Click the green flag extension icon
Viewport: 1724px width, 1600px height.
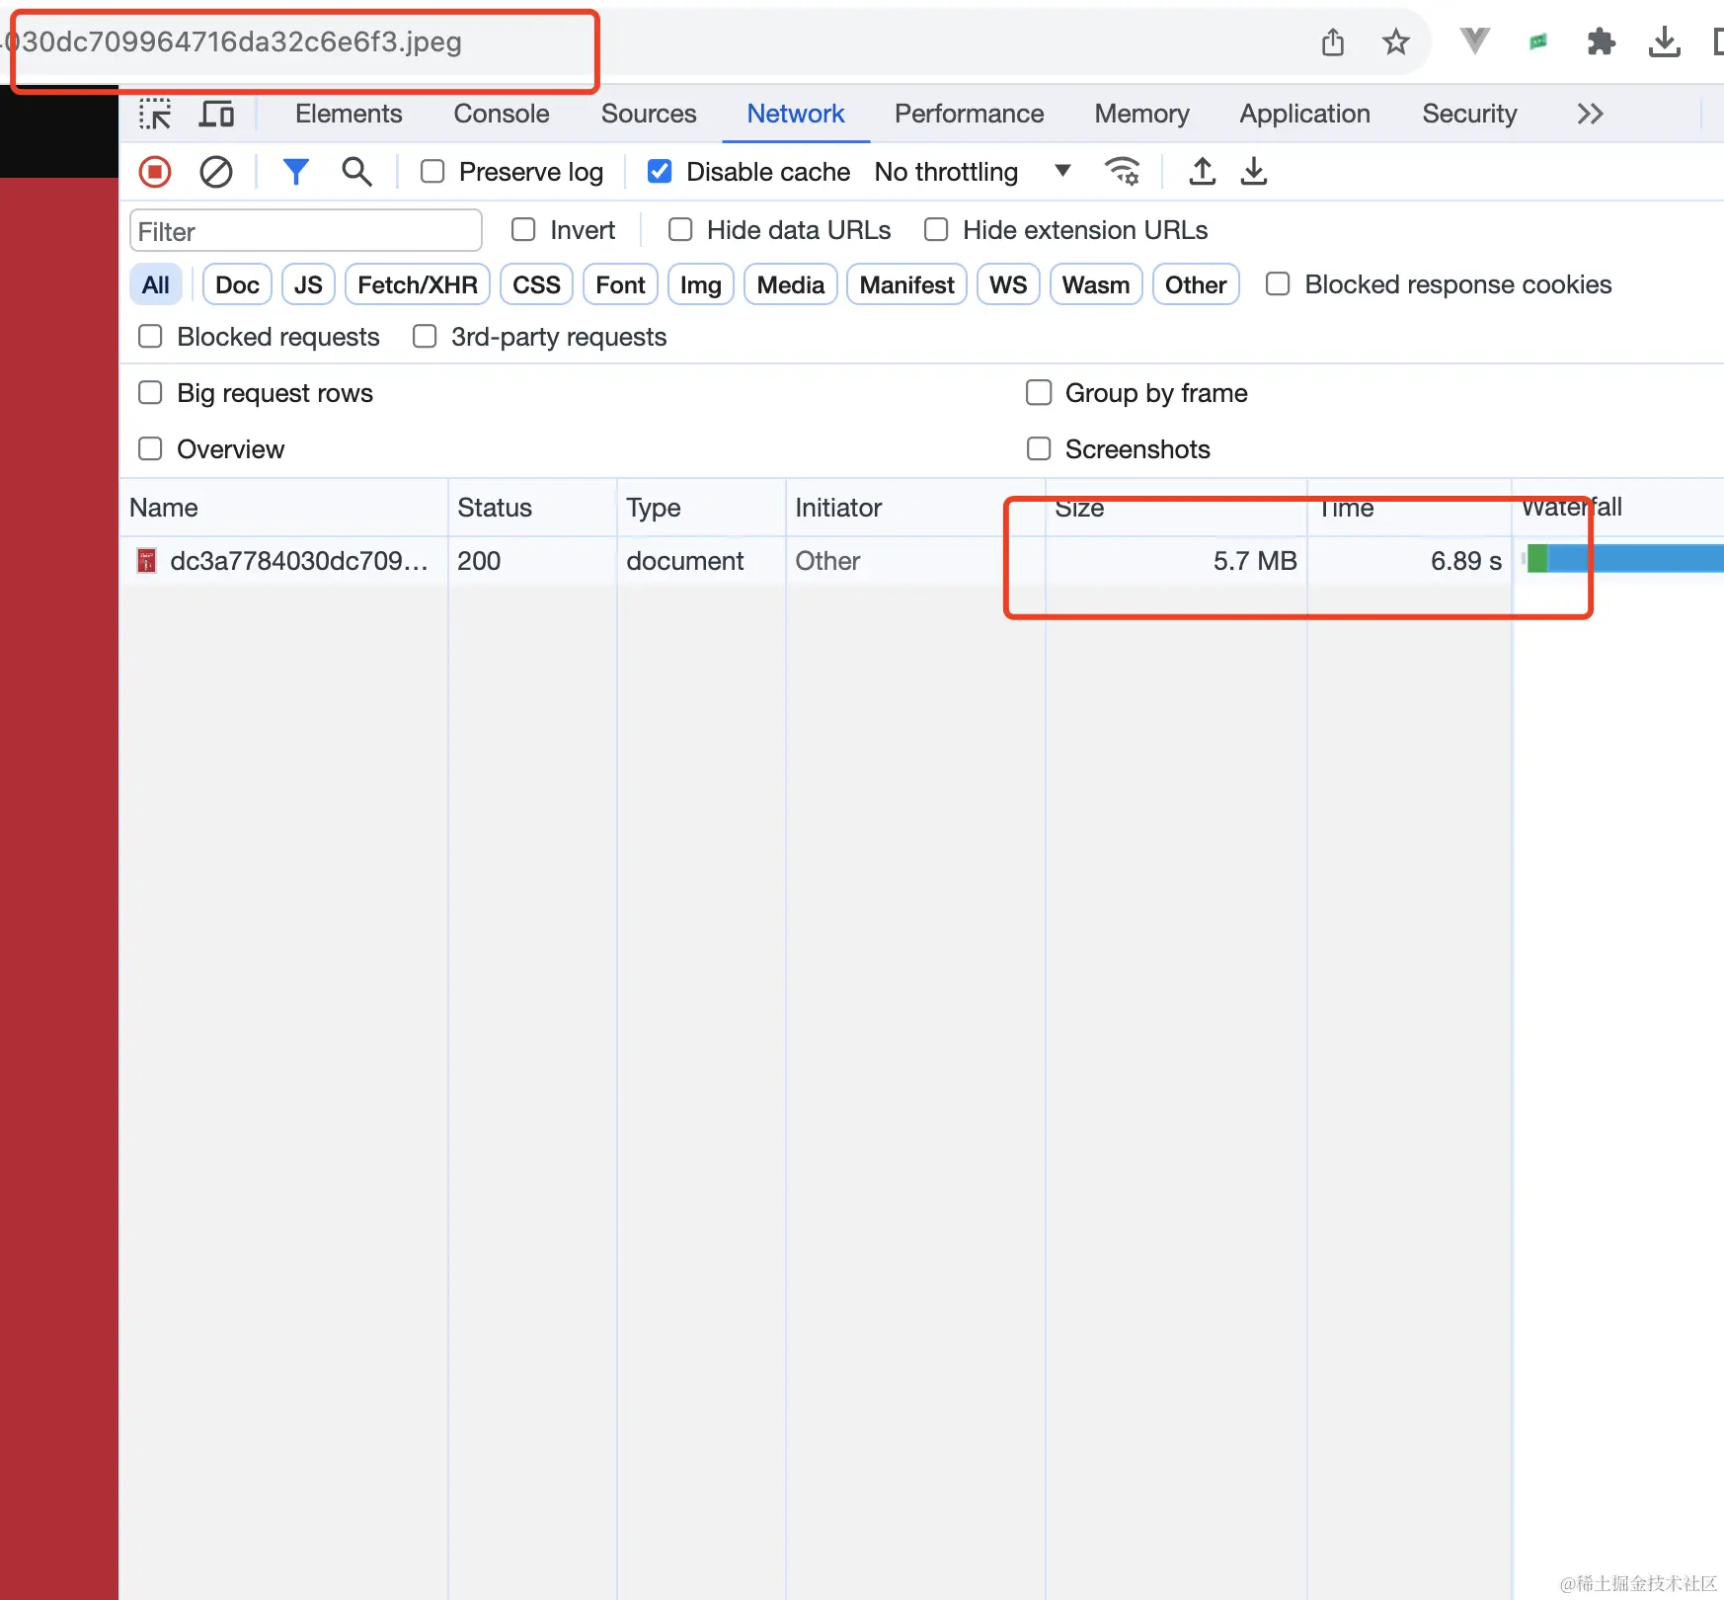click(1538, 41)
